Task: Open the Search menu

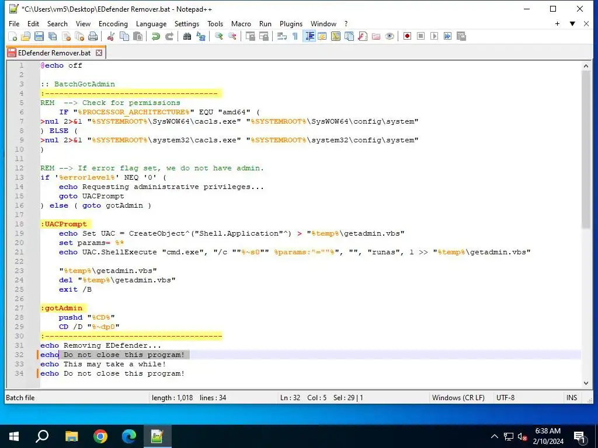Action: [x=57, y=23]
